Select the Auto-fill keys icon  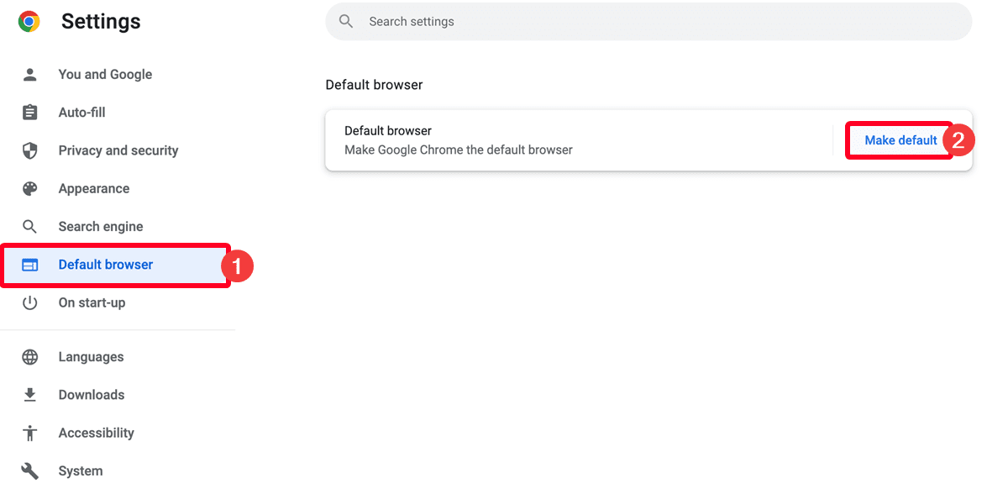(x=30, y=112)
